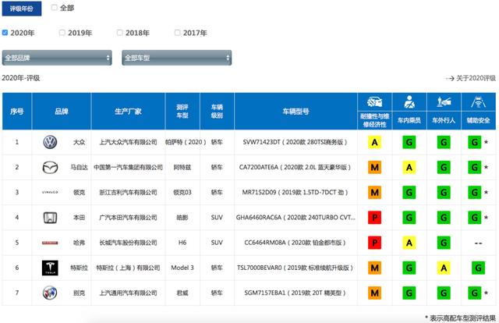Click the SVW71423DT model number cell

pyautogui.click(x=295, y=142)
